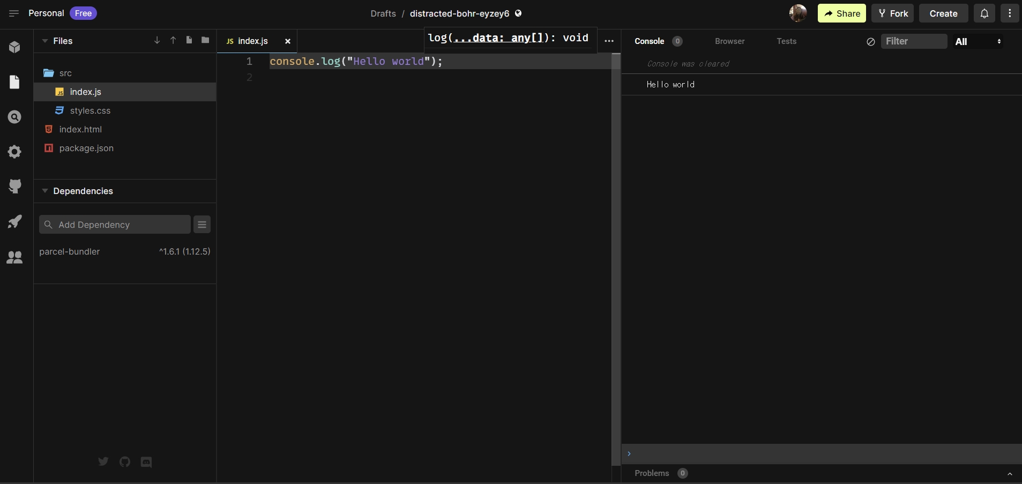This screenshot has width=1022, height=484.
Task: Click the new file icon in Files header
Action: [189, 40]
